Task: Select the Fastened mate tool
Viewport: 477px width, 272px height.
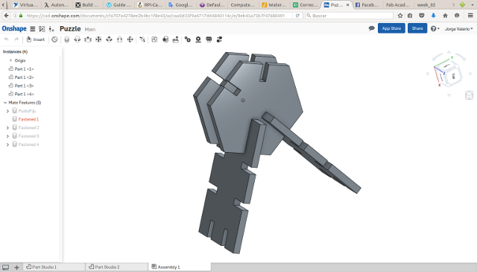Action: coord(67,39)
